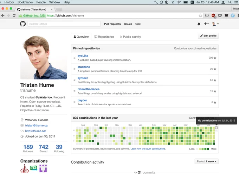This screenshot has width=239, height=178.
Task: Click the browser address bar URL
Action: pyautogui.click(x=65, y=15)
